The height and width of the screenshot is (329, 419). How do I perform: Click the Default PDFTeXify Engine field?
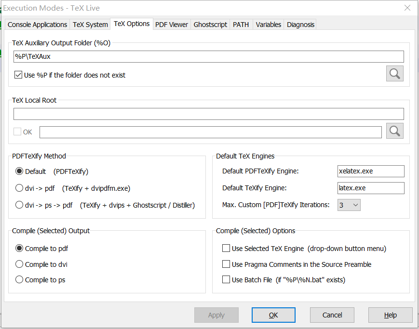[x=370, y=171]
